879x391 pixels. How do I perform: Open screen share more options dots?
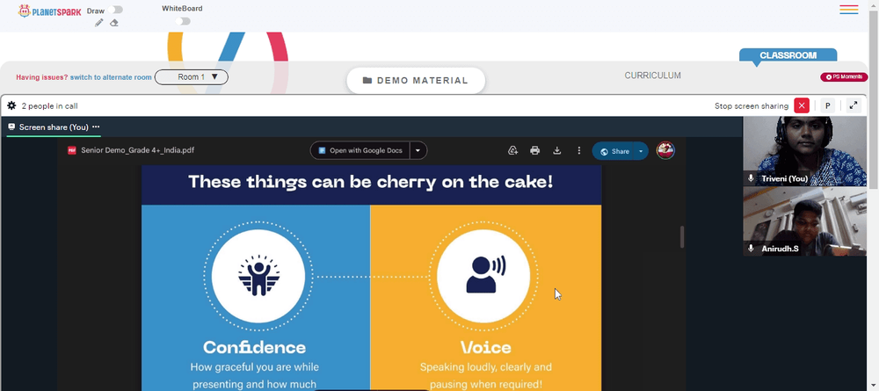click(x=96, y=127)
